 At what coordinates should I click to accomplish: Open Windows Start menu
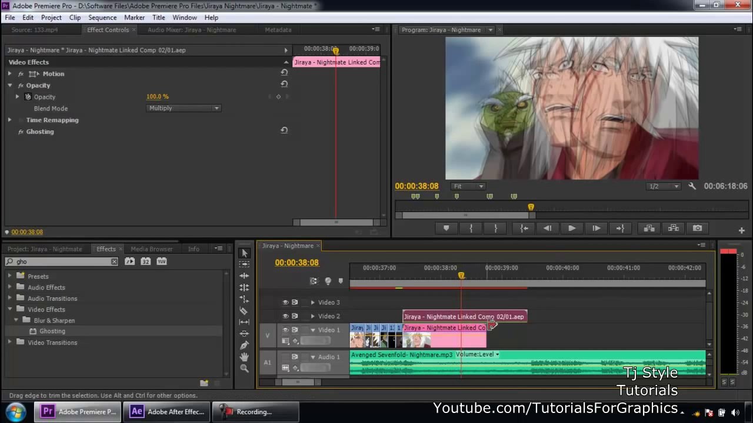tap(16, 411)
